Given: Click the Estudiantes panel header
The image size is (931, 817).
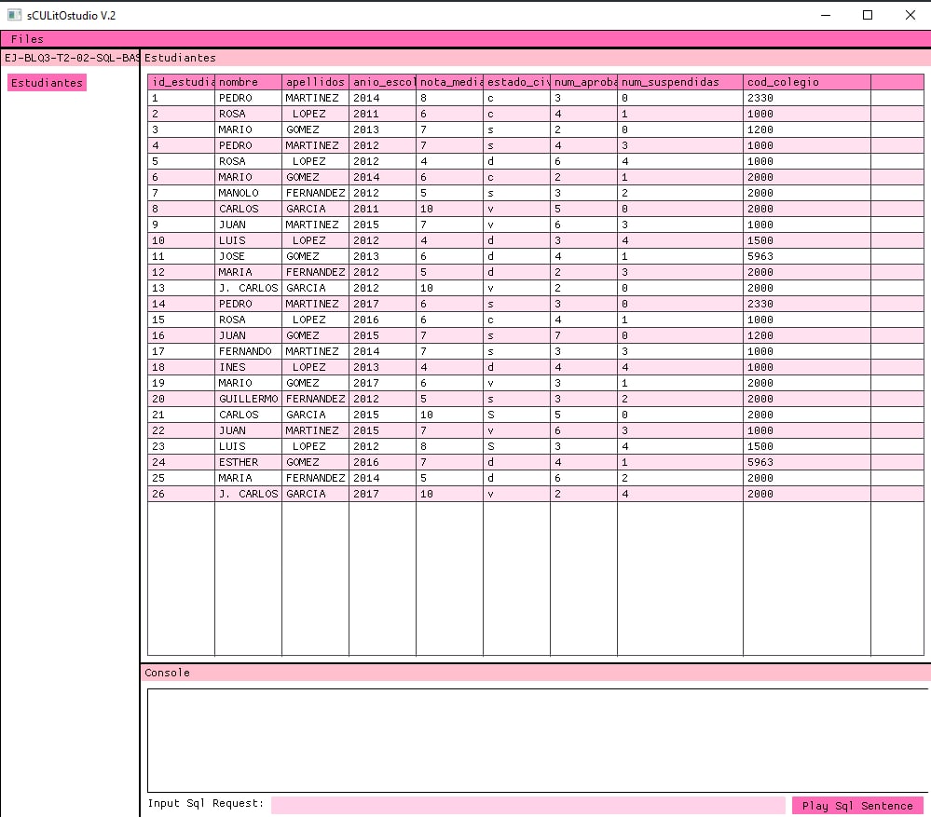Looking at the screenshot, I should pyautogui.click(x=180, y=58).
